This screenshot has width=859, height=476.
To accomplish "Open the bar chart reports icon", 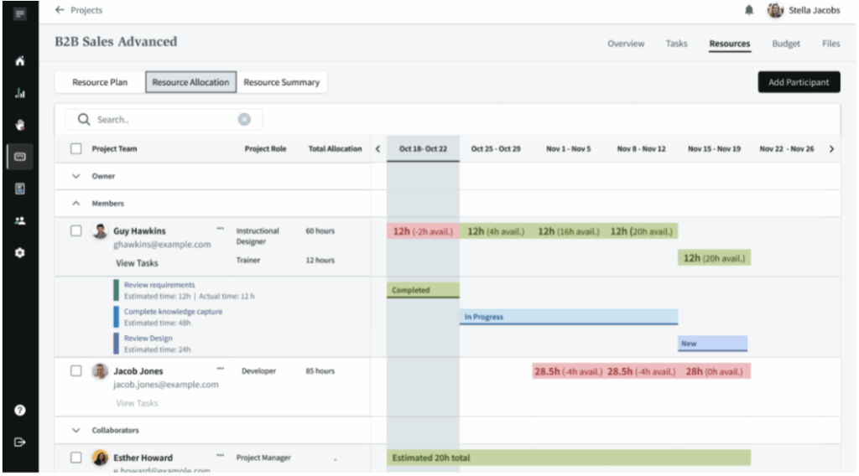I will coord(18,93).
